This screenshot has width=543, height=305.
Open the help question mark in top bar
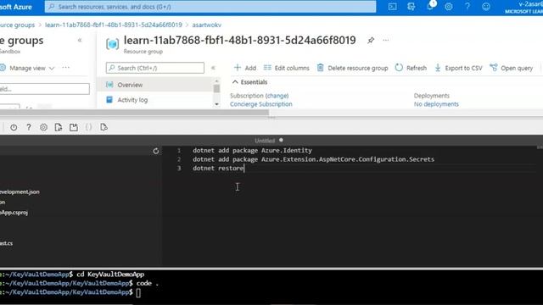click(x=467, y=7)
